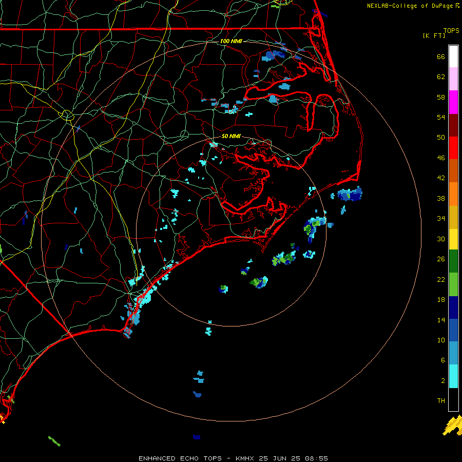The width and height of the screenshot is (462, 462).
Task: Select the yellow legend swatch
Action: (453, 239)
